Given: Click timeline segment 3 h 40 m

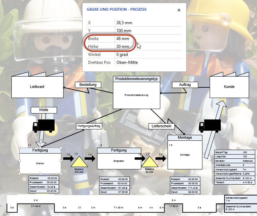Looking at the screenshot, I should (36, 206).
